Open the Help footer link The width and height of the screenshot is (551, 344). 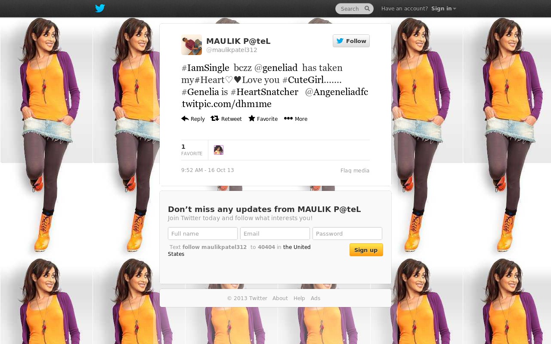coord(299,298)
